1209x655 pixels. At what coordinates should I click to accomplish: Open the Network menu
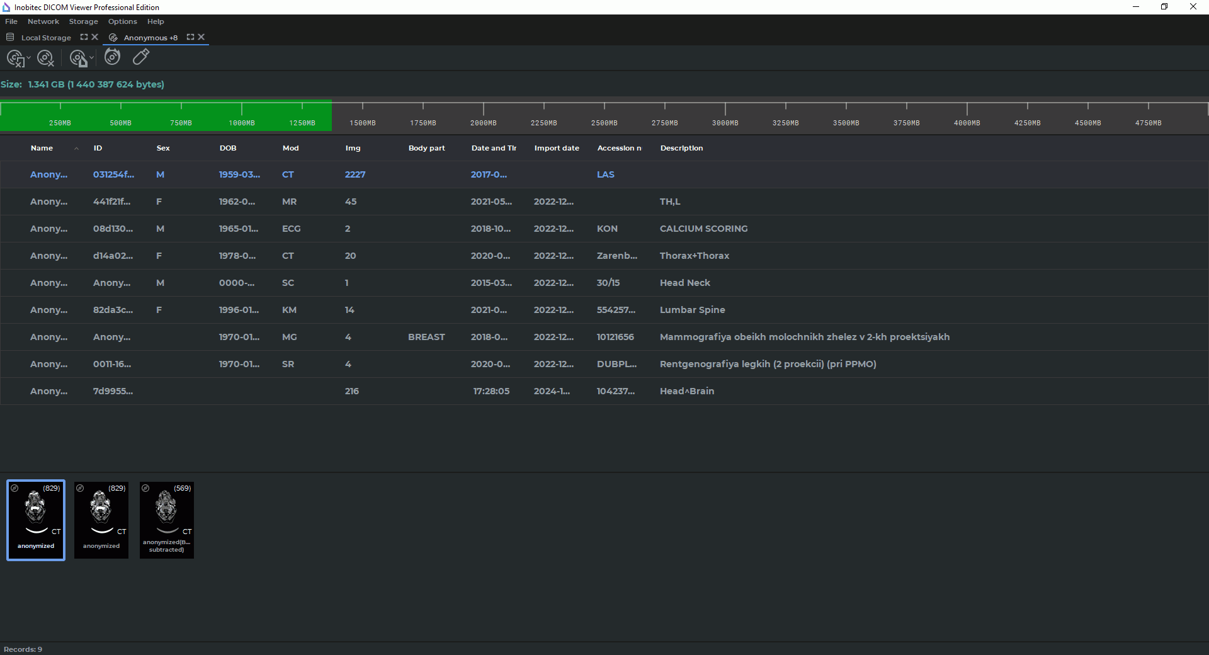point(43,21)
